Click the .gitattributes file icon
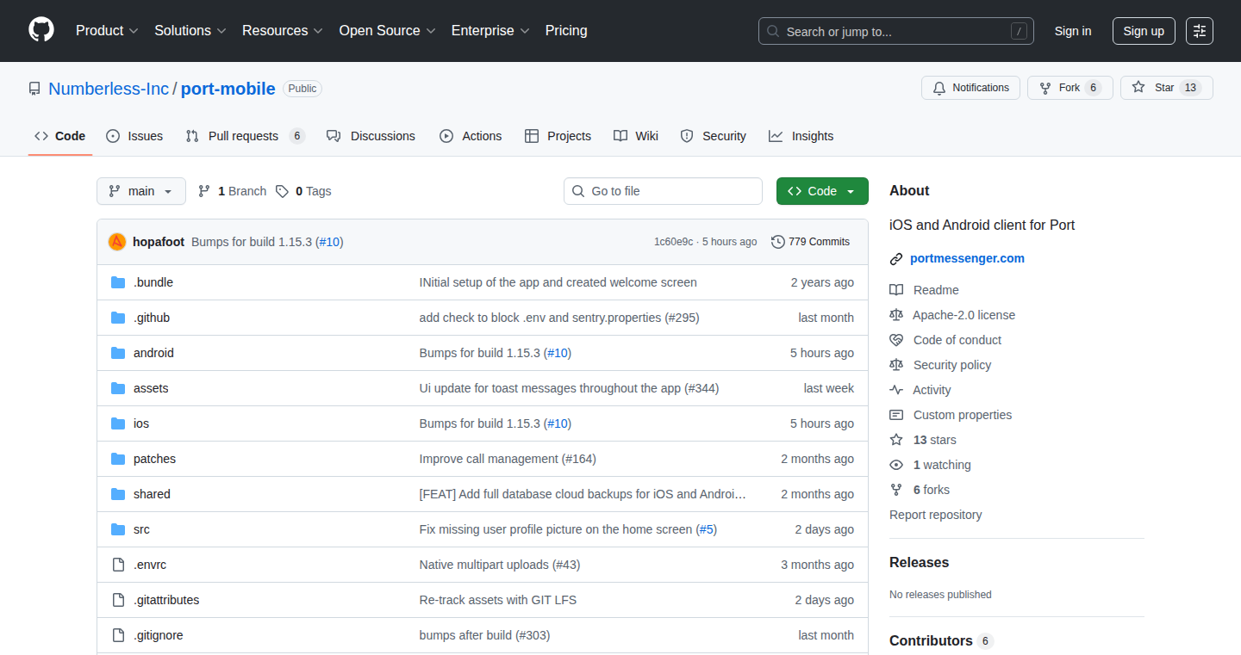Screen dimensions: 1241x655 pos(118,600)
